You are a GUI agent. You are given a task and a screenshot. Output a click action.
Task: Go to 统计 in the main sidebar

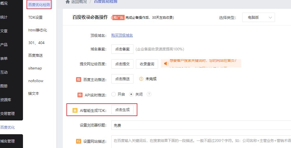[4, 17]
